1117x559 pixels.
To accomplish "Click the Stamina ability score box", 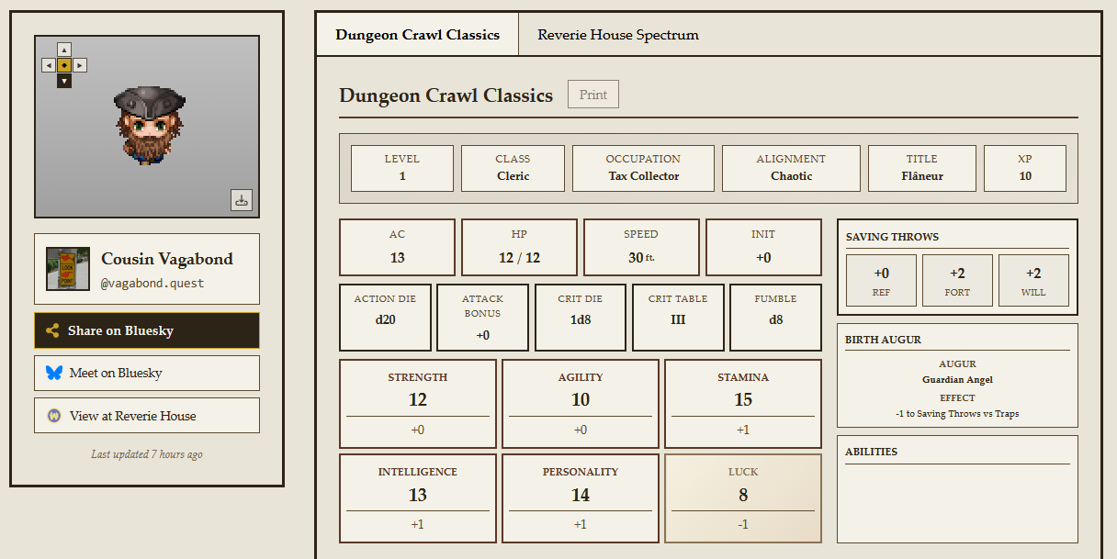I will (x=743, y=402).
